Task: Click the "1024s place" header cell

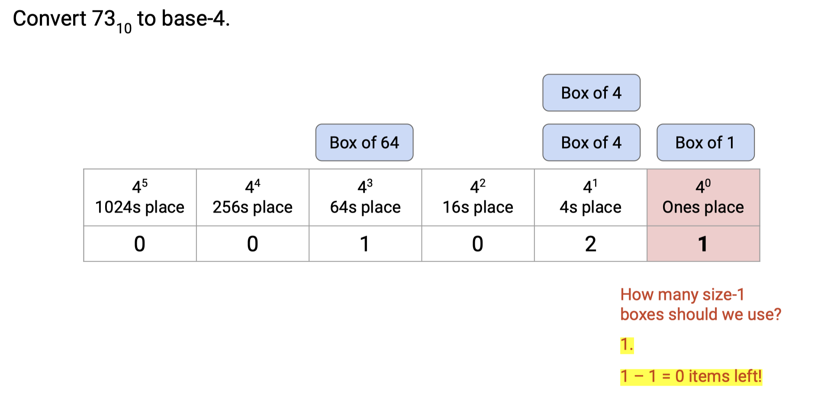Action: point(140,198)
